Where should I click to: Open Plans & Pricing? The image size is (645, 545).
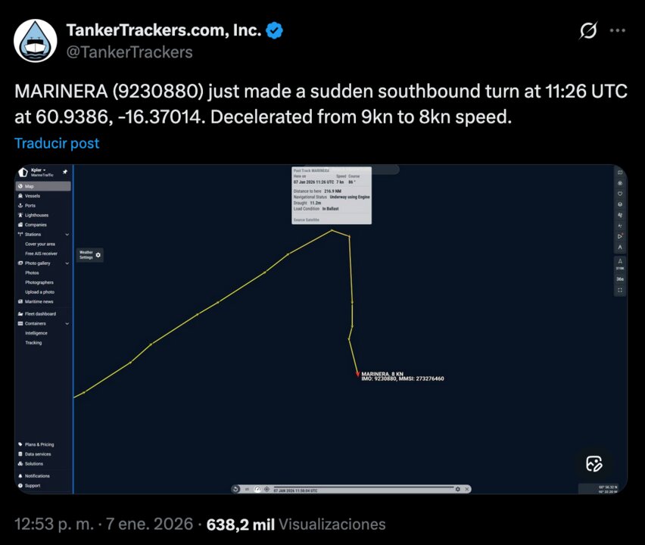point(39,444)
